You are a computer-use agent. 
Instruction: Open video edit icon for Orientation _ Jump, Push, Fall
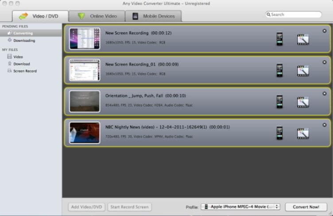coord(303,102)
